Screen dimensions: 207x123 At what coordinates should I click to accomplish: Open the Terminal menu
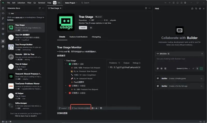pyautogui.click(x=42, y=3)
